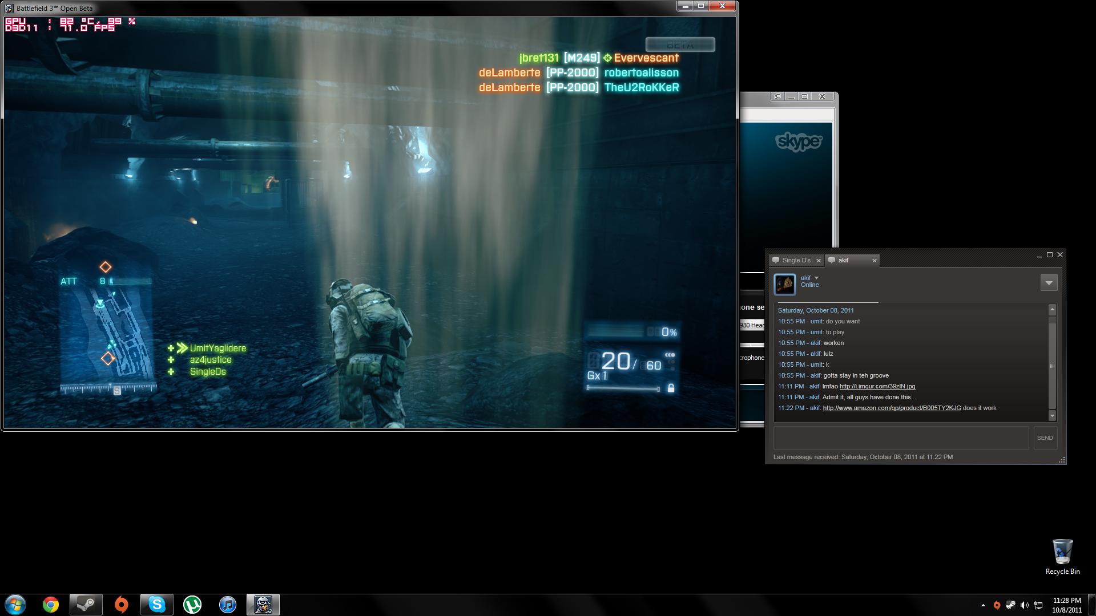
Task: Click the 'Saturday, October 08, 2011' date header
Action: point(816,310)
